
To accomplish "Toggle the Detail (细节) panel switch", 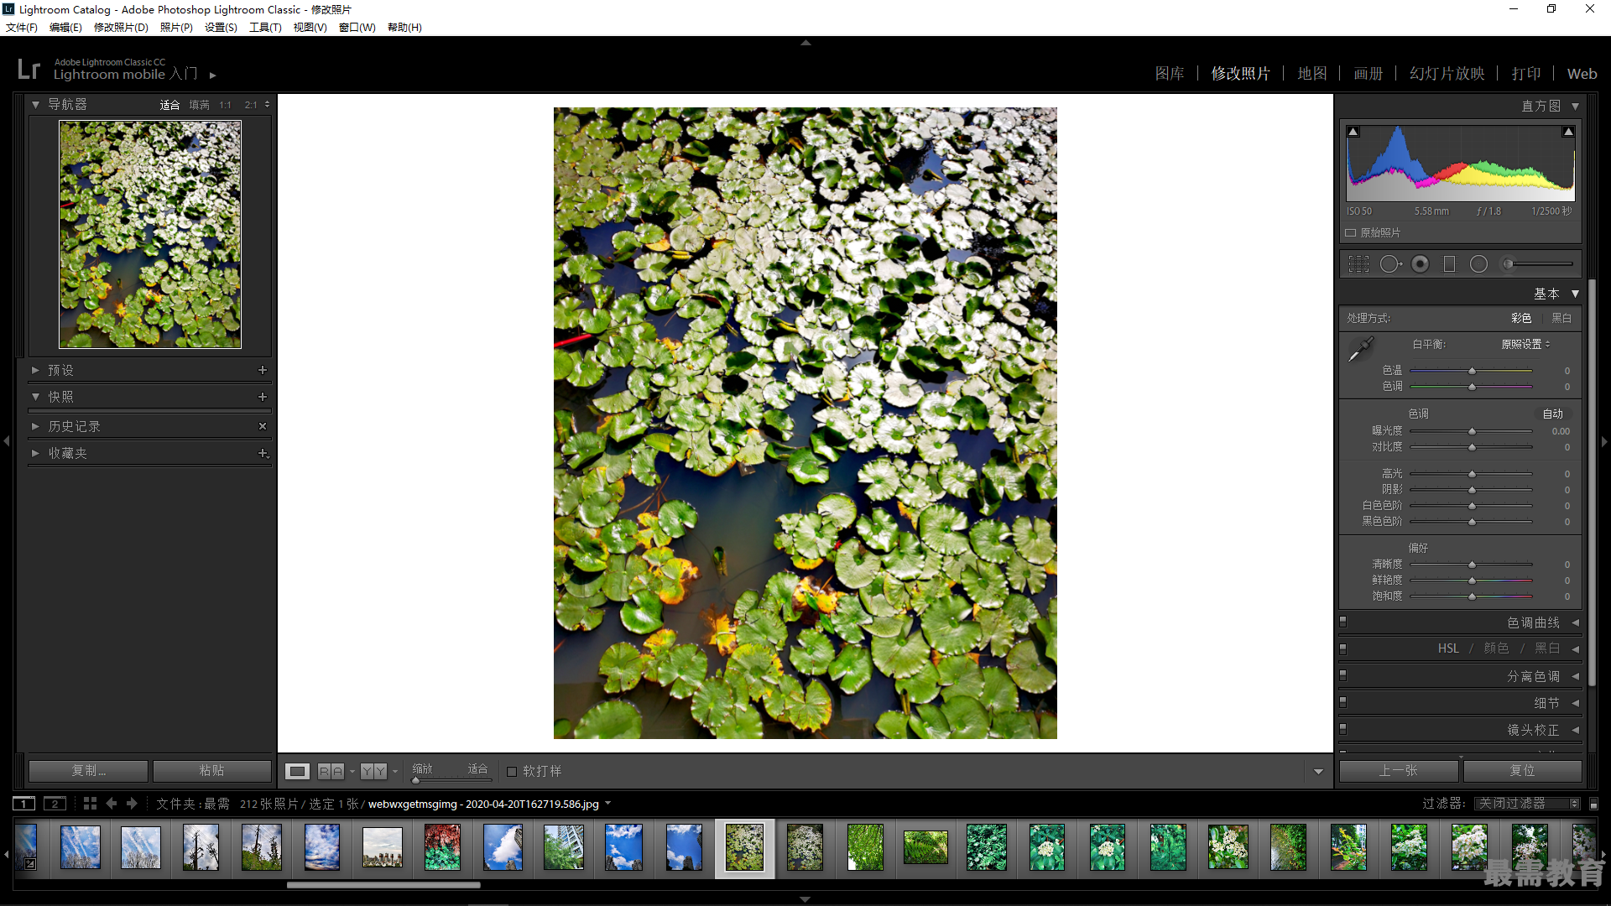I will (x=1342, y=702).
